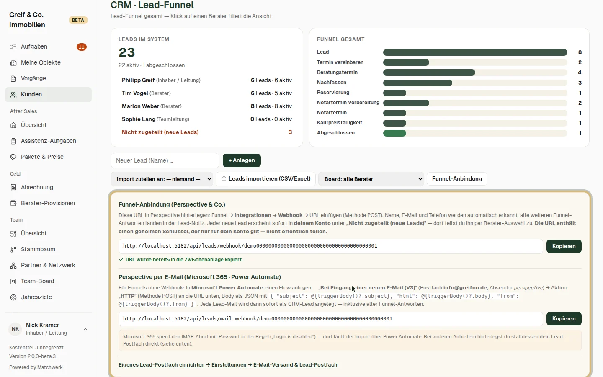Image resolution: width=603 pixels, height=377 pixels.
Task: Click the Partner & Netzwerk network icon
Action: tap(13, 266)
